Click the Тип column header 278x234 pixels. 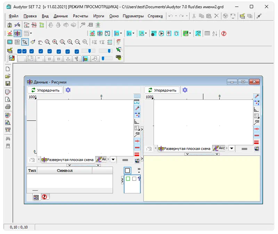(x=32, y=170)
